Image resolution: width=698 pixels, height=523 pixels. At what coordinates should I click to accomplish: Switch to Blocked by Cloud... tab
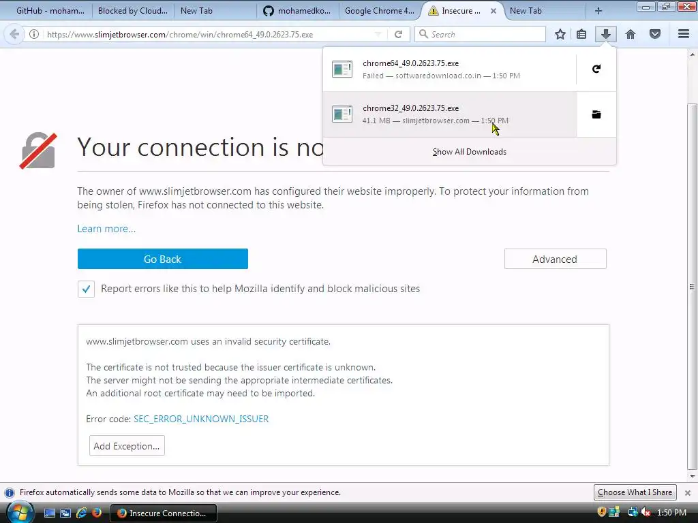point(132,11)
